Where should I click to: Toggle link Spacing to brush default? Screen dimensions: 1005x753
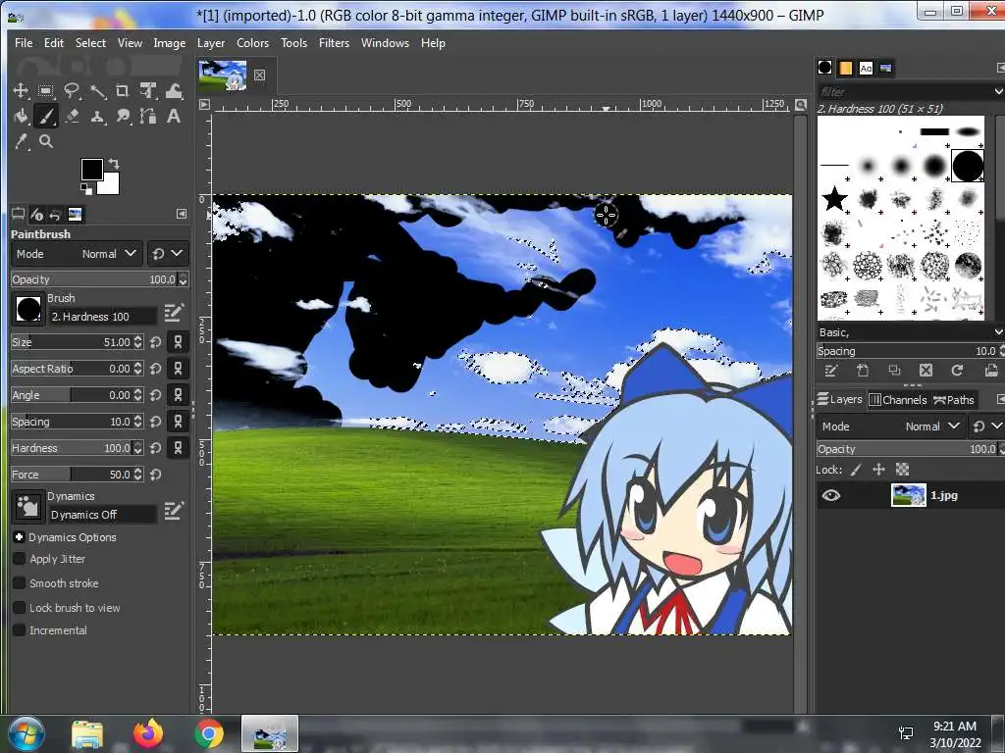click(178, 422)
